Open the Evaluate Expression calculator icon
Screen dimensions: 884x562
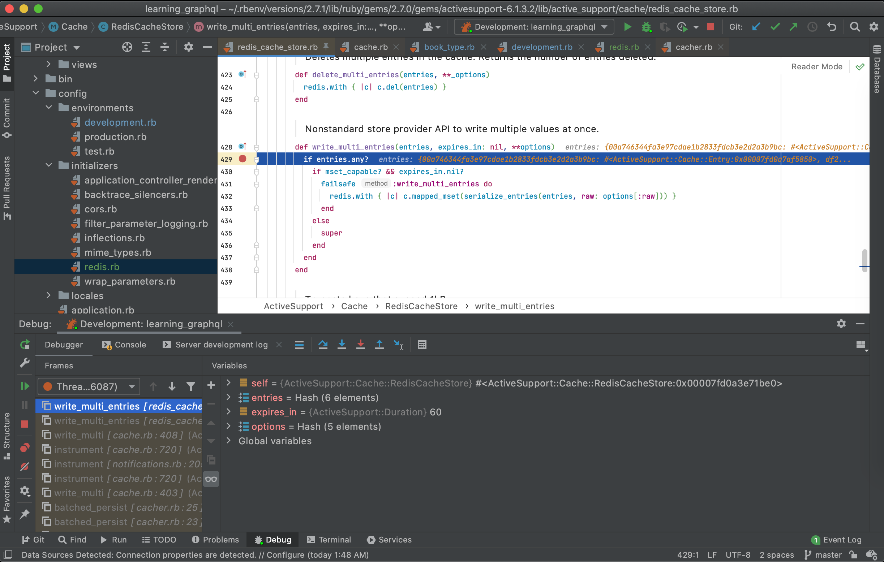pos(422,345)
